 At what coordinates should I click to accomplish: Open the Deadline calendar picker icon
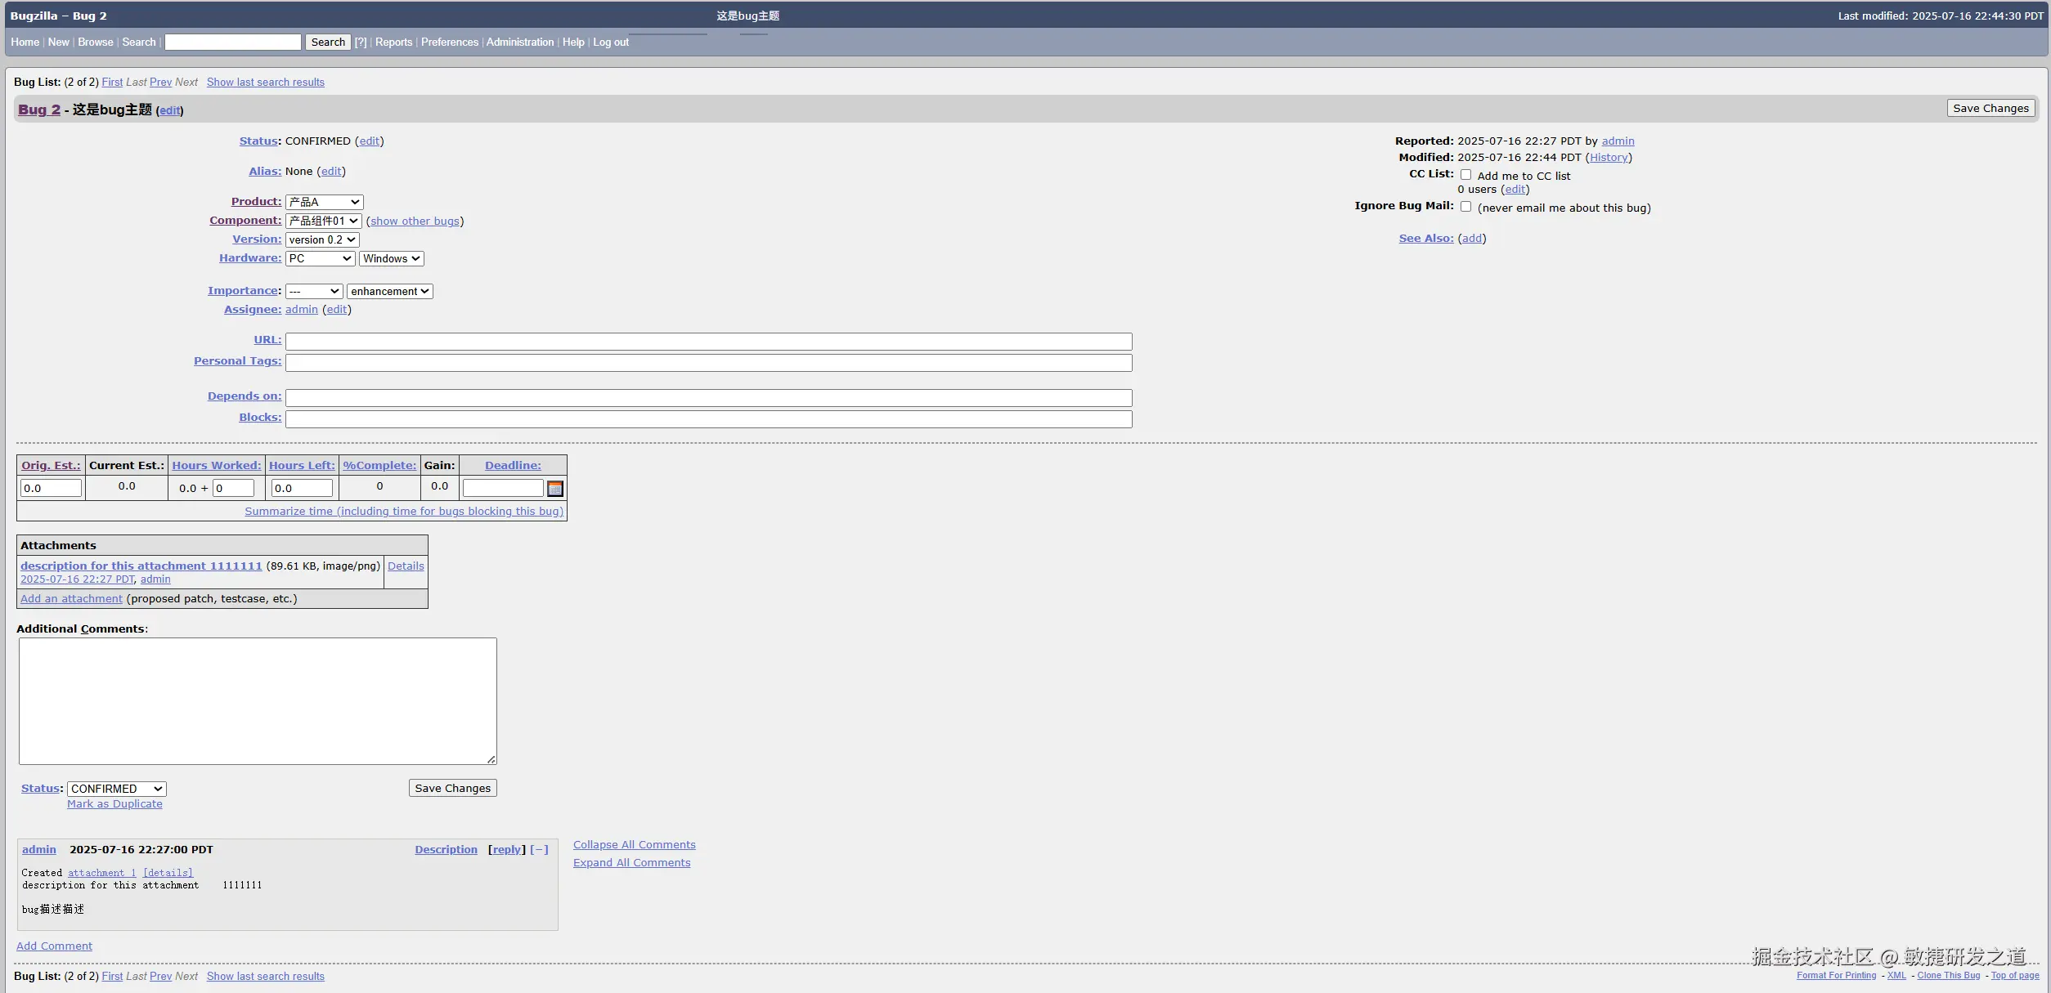(x=554, y=489)
